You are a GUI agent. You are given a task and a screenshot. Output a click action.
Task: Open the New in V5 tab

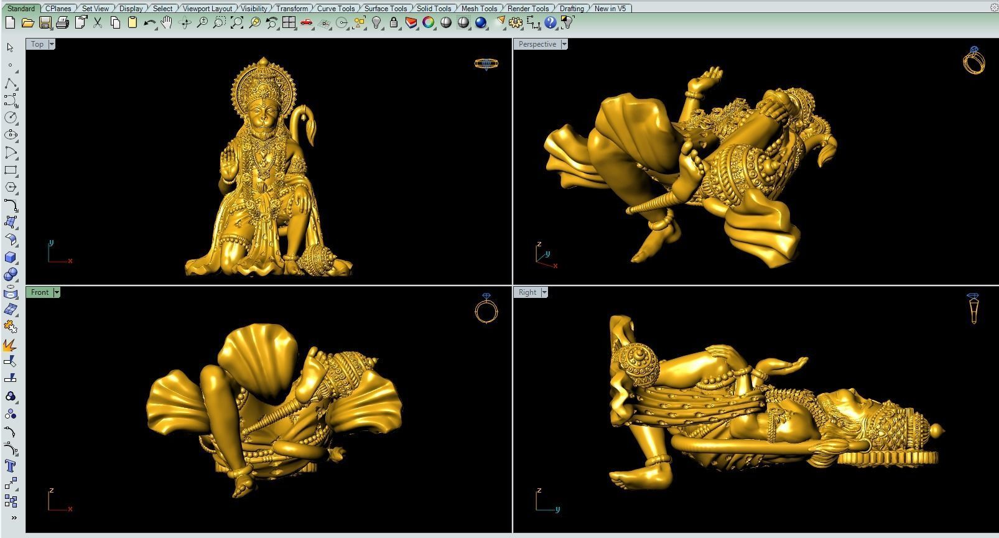(610, 9)
